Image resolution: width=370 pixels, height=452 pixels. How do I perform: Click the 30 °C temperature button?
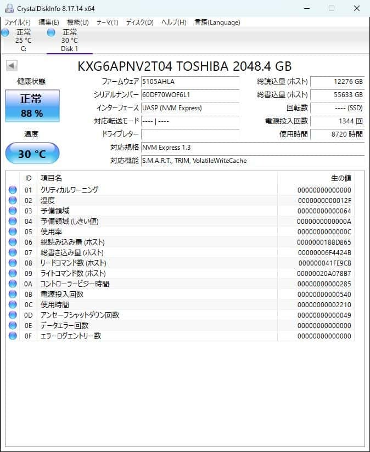point(32,154)
